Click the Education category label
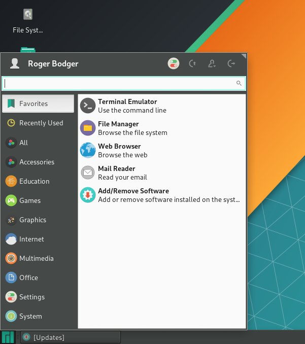 click(x=35, y=181)
